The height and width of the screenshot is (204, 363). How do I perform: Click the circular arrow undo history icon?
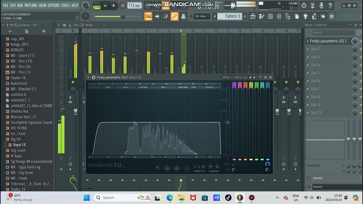coord(304,5)
